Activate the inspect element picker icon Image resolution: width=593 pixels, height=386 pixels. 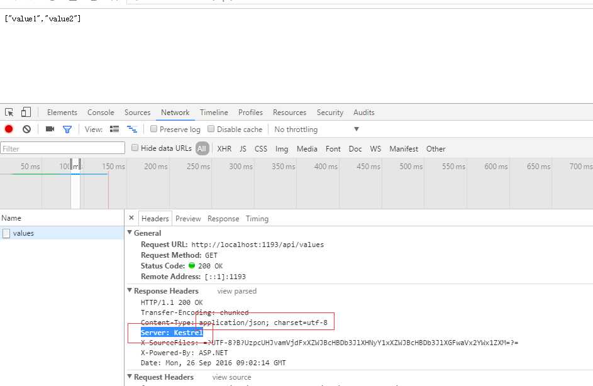pos(9,113)
